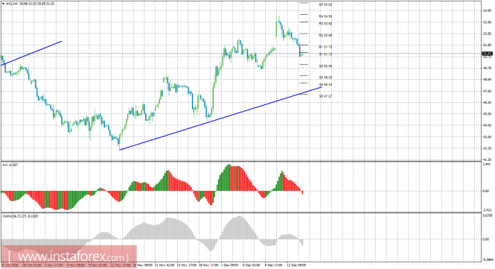Image resolution: width=495 pixels, height=269 pixels.
Task: Click the 0.6709 OsMA scale value
Action: pyautogui.click(x=488, y=216)
